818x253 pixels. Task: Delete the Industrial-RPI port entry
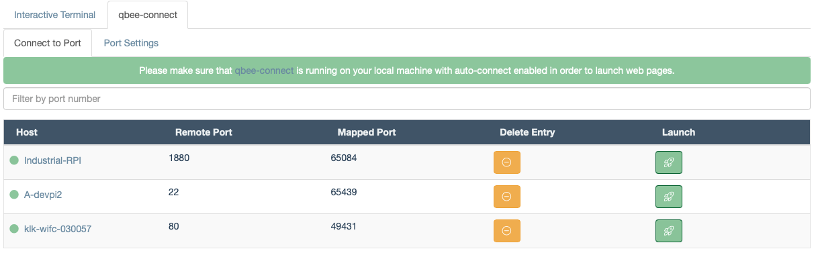coord(507,162)
